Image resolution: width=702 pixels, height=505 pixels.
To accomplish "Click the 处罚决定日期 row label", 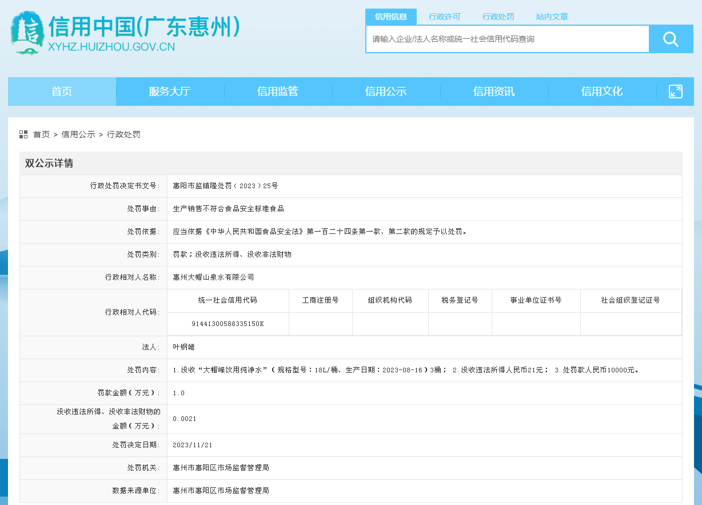I will pyautogui.click(x=136, y=445).
